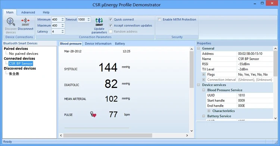Click the scroll left arrow in the blood pressure pane

61,136
